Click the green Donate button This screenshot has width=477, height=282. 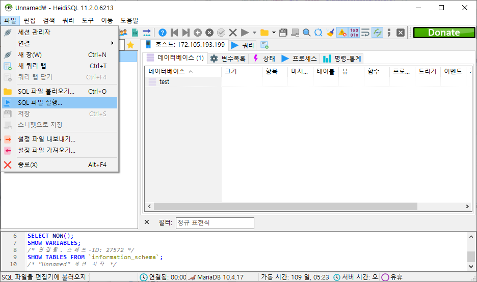click(444, 33)
